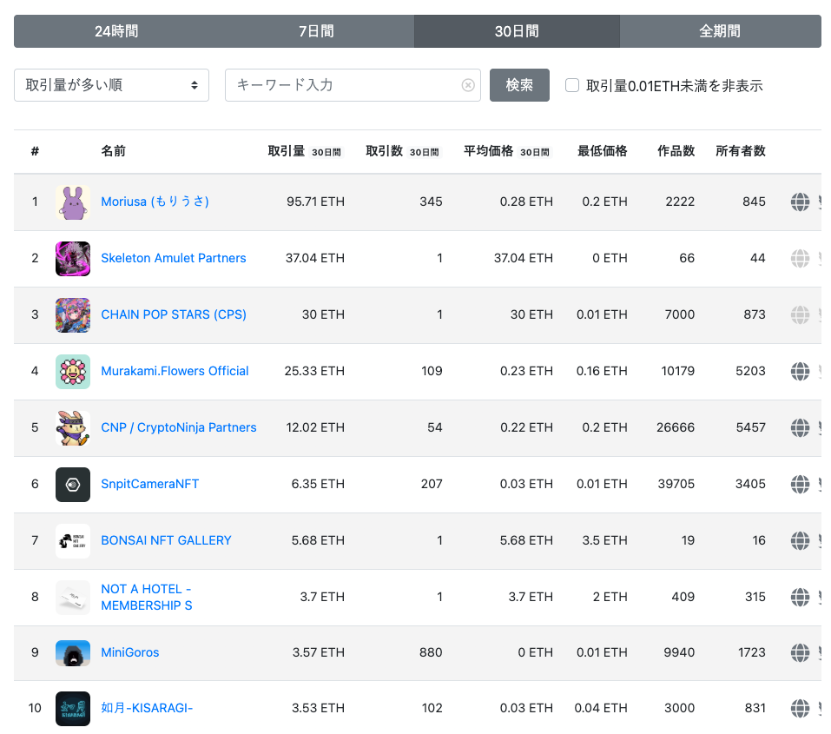Open the SnpitCameraNFT collection link
The image size is (831, 734).
(x=150, y=484)
